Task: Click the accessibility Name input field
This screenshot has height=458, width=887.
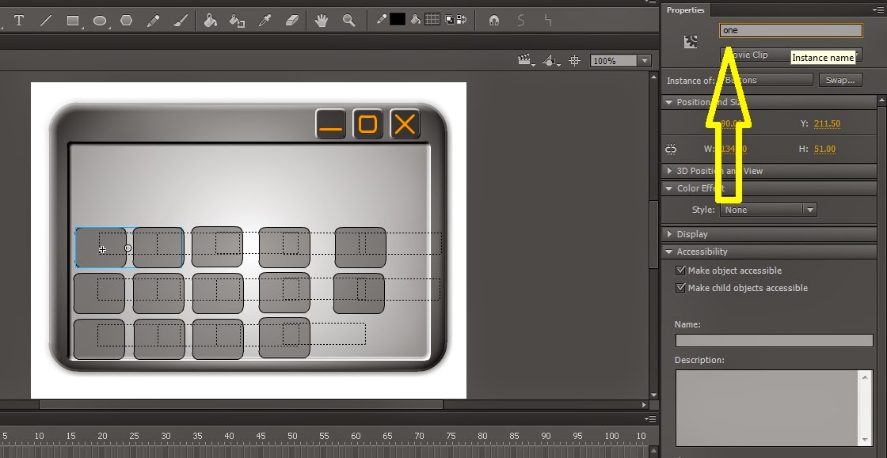Action: pos(774,341)
